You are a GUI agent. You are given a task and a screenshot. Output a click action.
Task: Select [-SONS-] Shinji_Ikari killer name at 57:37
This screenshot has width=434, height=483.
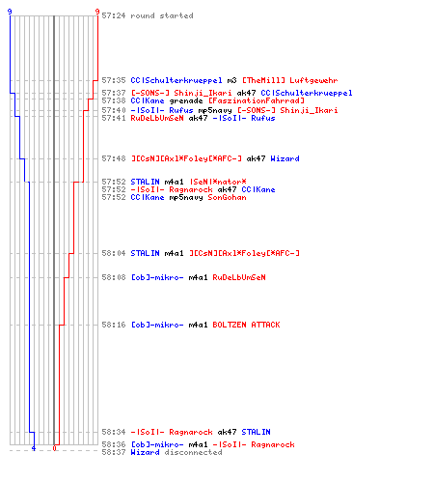181,93
